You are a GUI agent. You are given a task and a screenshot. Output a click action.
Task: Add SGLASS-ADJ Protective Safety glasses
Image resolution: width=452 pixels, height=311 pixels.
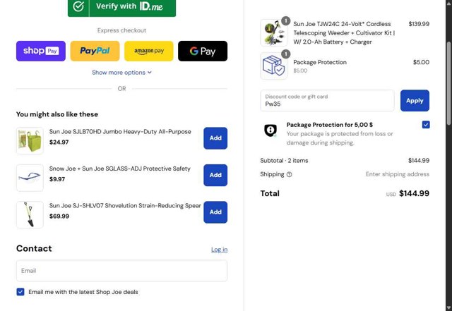[x=215, y=175]
